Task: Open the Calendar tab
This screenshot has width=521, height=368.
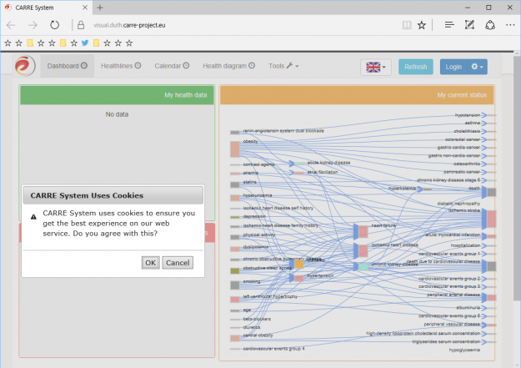Action: tap(172, 66)
